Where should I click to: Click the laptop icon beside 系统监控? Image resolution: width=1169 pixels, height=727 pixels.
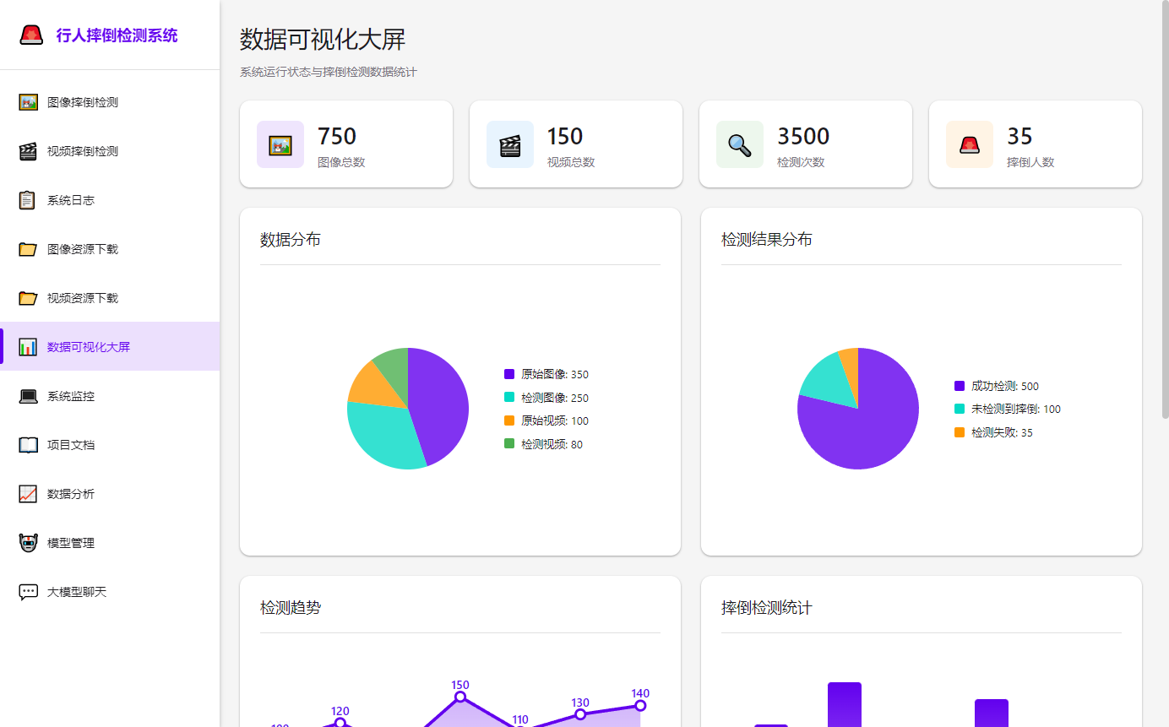28,396
